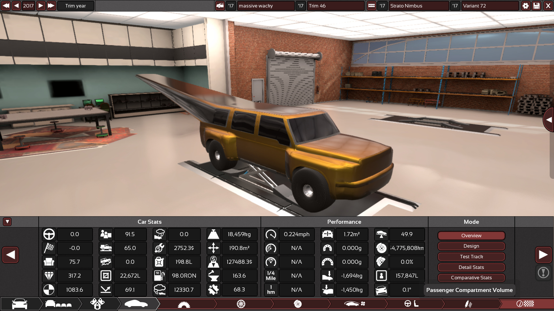
Task: Skip trim year back with double arrow
Action: click(6, 6)
